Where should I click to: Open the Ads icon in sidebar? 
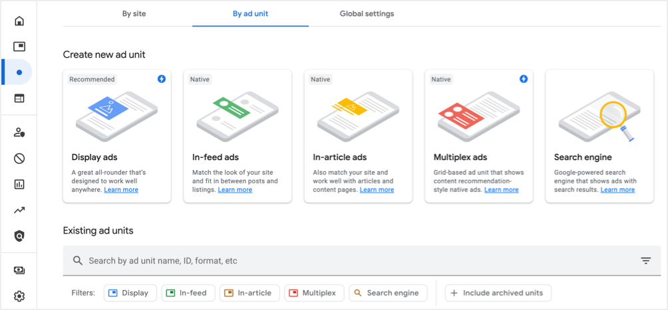pyautogui.click(x=19, y=46)
